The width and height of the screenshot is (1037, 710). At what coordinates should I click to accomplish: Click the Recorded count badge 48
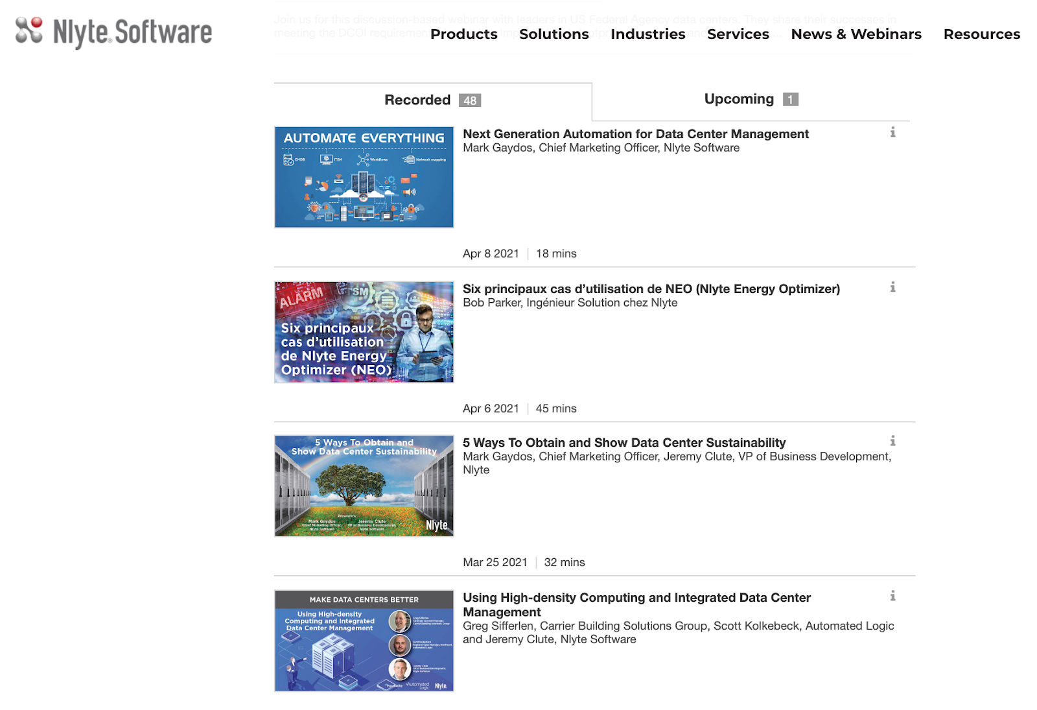tap(470, 101)
